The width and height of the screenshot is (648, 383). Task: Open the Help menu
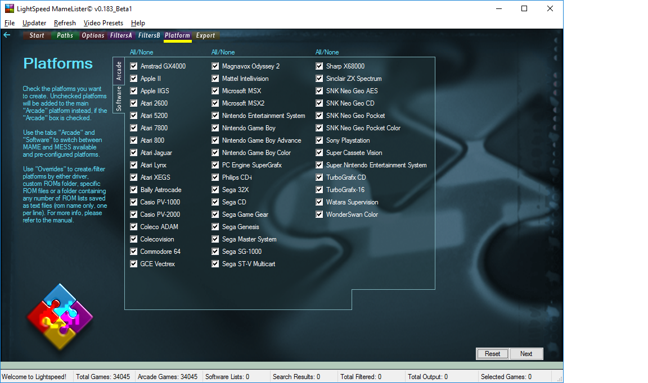[x=138, y=23]
